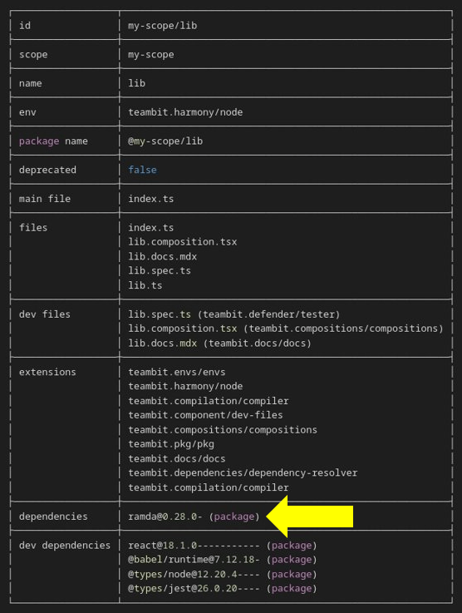462x613 pixels.
Task: Select lib.composition.tsx in files row
Action: pos(182,242)
